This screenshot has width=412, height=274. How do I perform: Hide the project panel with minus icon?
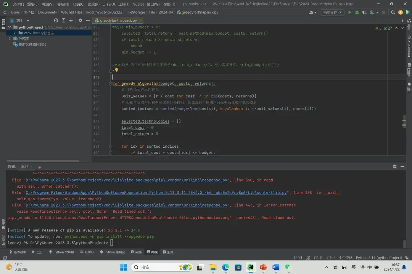88,21
